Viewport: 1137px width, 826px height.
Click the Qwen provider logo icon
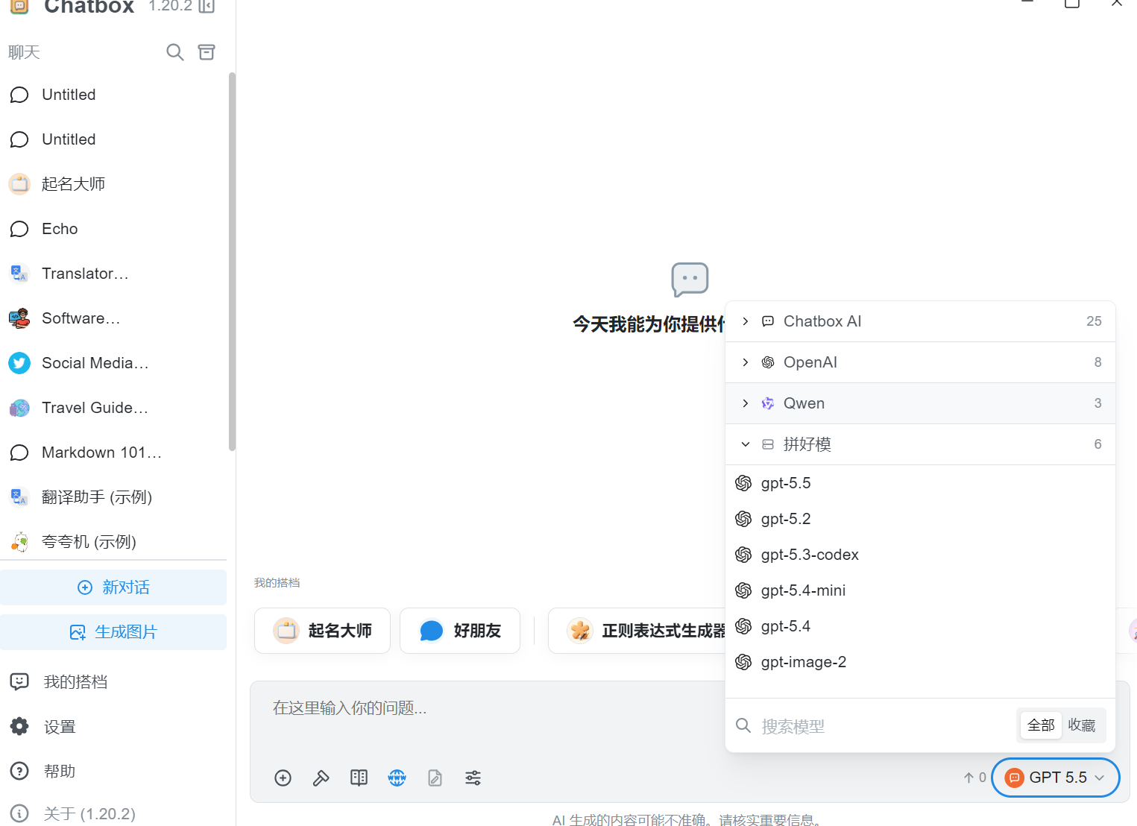click(768, 403)
